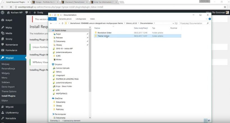Open Obrazy under quick access
This screenshot has height=123, width=230.
[x=59, y=45]
